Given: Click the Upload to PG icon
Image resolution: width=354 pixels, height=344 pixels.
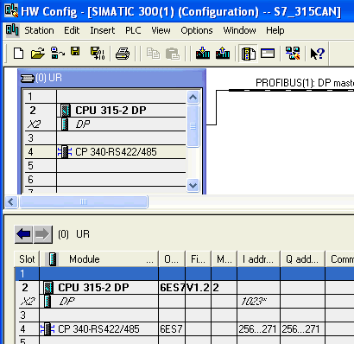Looking at the screenshot, I should pyautogui.click(x=223, y=54).
